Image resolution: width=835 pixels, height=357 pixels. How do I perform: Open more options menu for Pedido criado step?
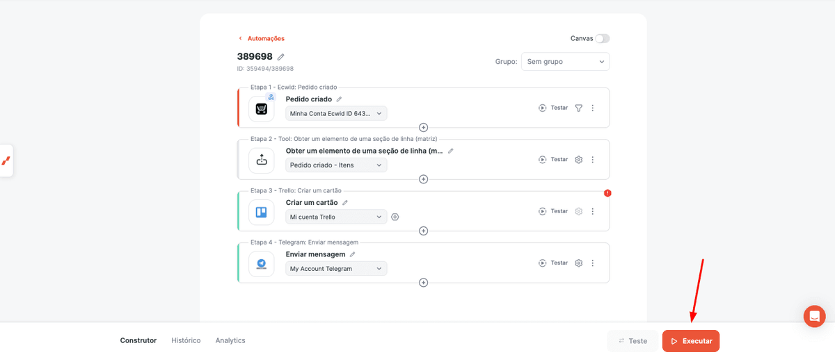point(593,108)
